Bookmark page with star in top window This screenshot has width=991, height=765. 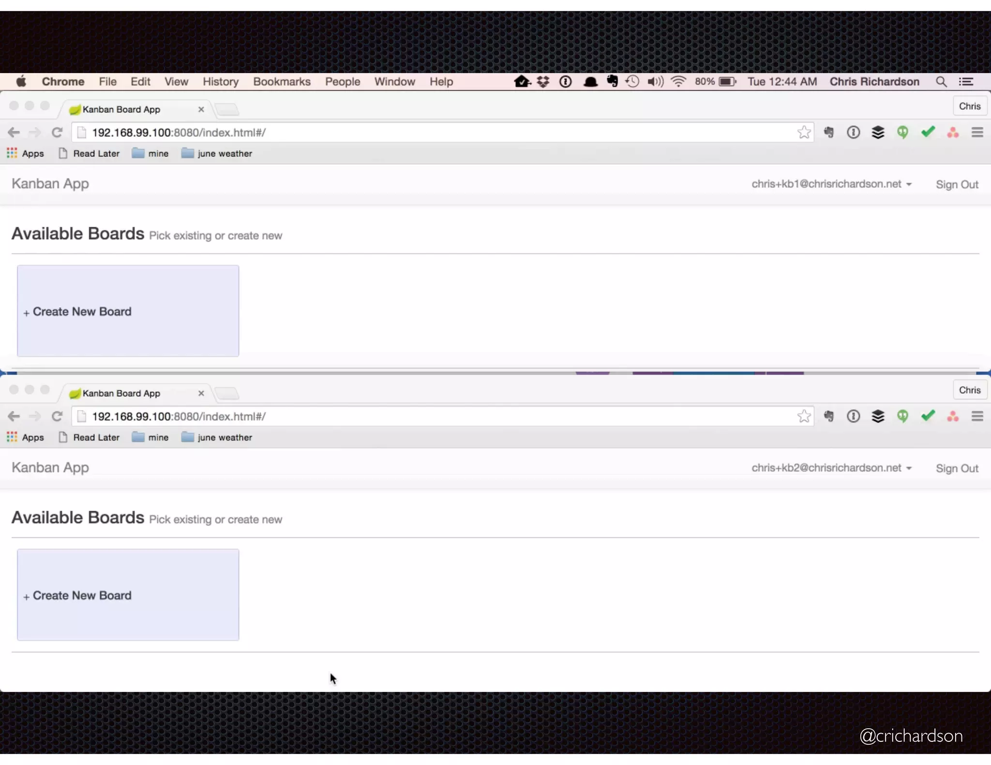tap(804, 132)
